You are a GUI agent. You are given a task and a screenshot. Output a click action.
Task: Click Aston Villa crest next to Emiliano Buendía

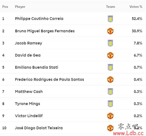tap(110, 67)
